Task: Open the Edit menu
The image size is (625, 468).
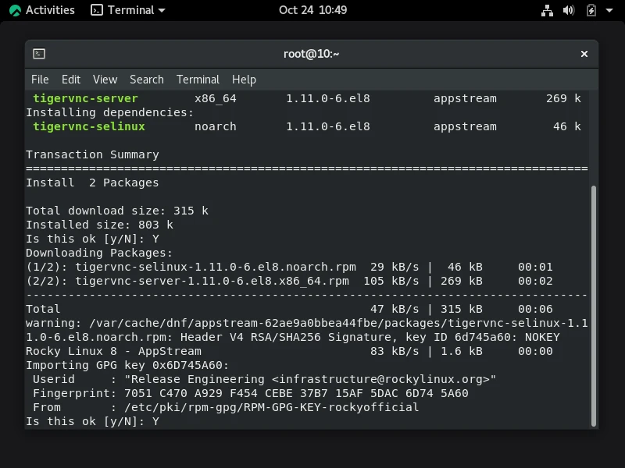Action: [x=70, y=79]
